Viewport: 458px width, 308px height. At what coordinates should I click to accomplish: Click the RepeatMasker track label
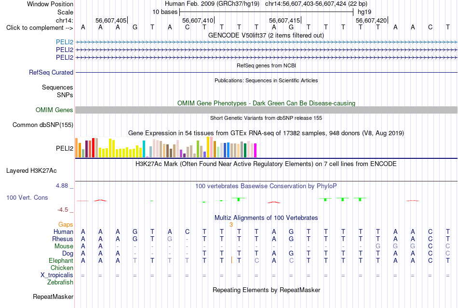click(53, 296)
